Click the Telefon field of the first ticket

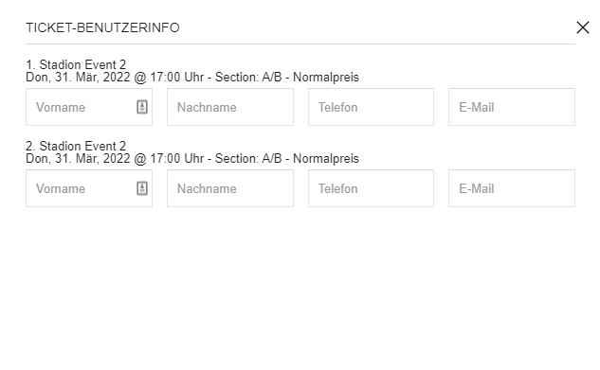click(x=371, y=107)
